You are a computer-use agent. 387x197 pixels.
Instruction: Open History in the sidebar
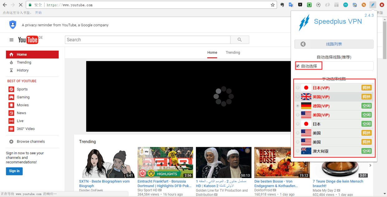(x=22, y=70)
